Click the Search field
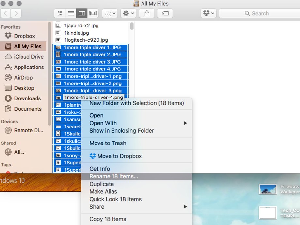This screenshot has height=225, width=300. (260, 13)
